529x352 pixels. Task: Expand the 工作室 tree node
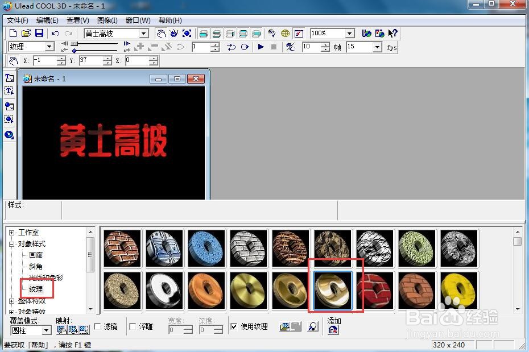coord(11,233)
